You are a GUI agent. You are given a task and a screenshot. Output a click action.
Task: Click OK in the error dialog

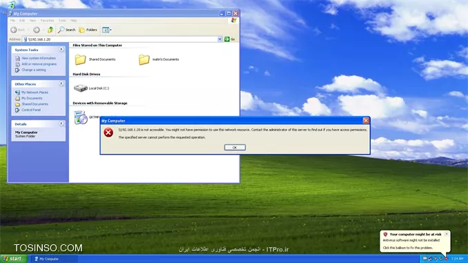coord(235,148)
